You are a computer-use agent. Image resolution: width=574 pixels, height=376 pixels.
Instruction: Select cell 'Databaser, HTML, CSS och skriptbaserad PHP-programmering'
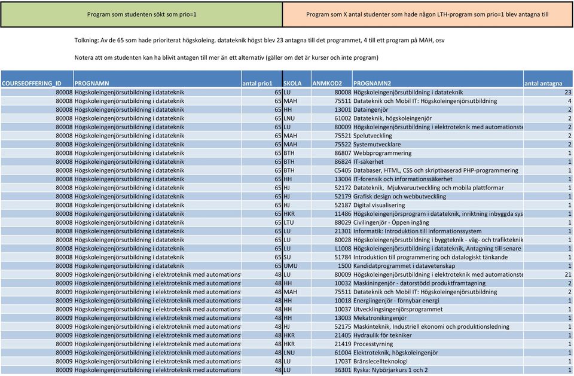[x=438, y=170]
